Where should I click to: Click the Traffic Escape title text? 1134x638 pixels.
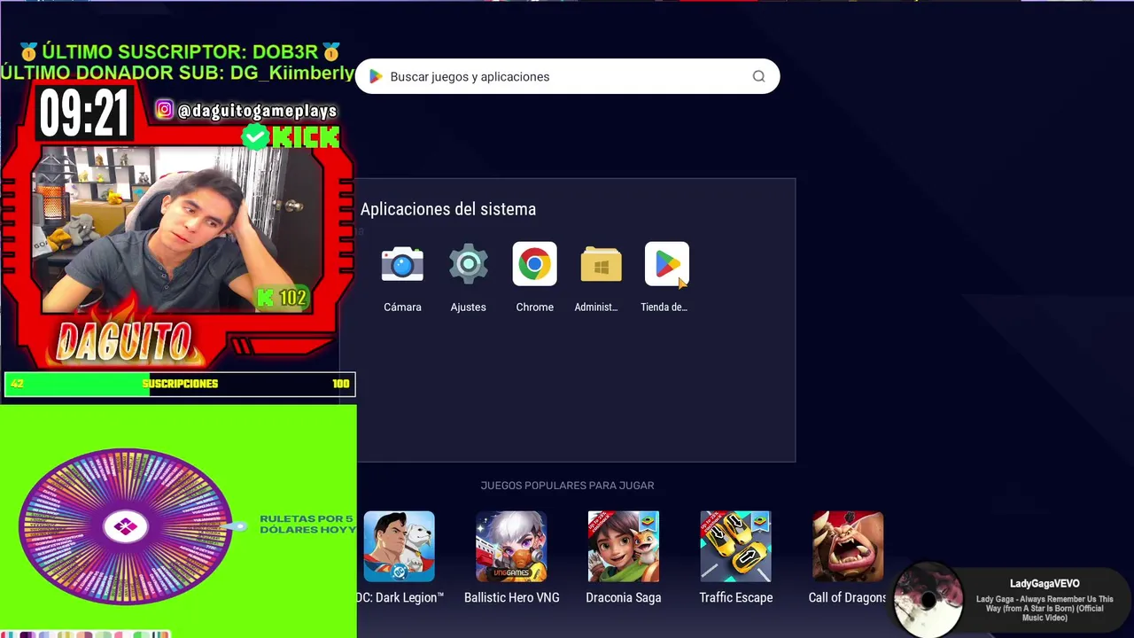pos(735,597)
